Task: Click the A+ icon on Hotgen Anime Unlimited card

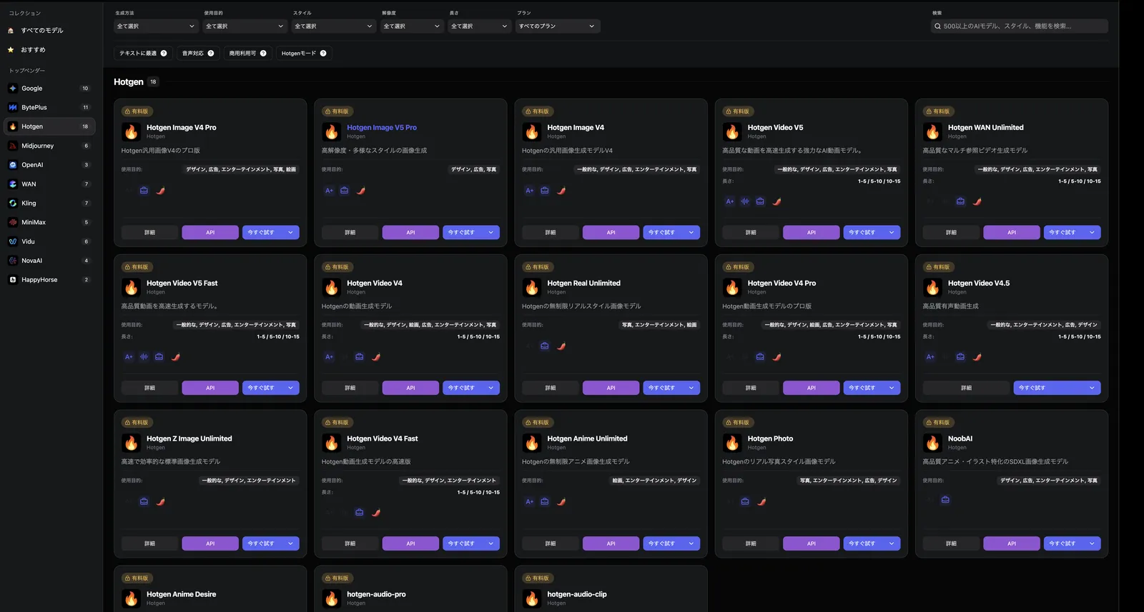Action: tap(530, 502)
